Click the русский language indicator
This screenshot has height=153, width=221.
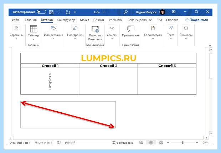coord(70,143)
